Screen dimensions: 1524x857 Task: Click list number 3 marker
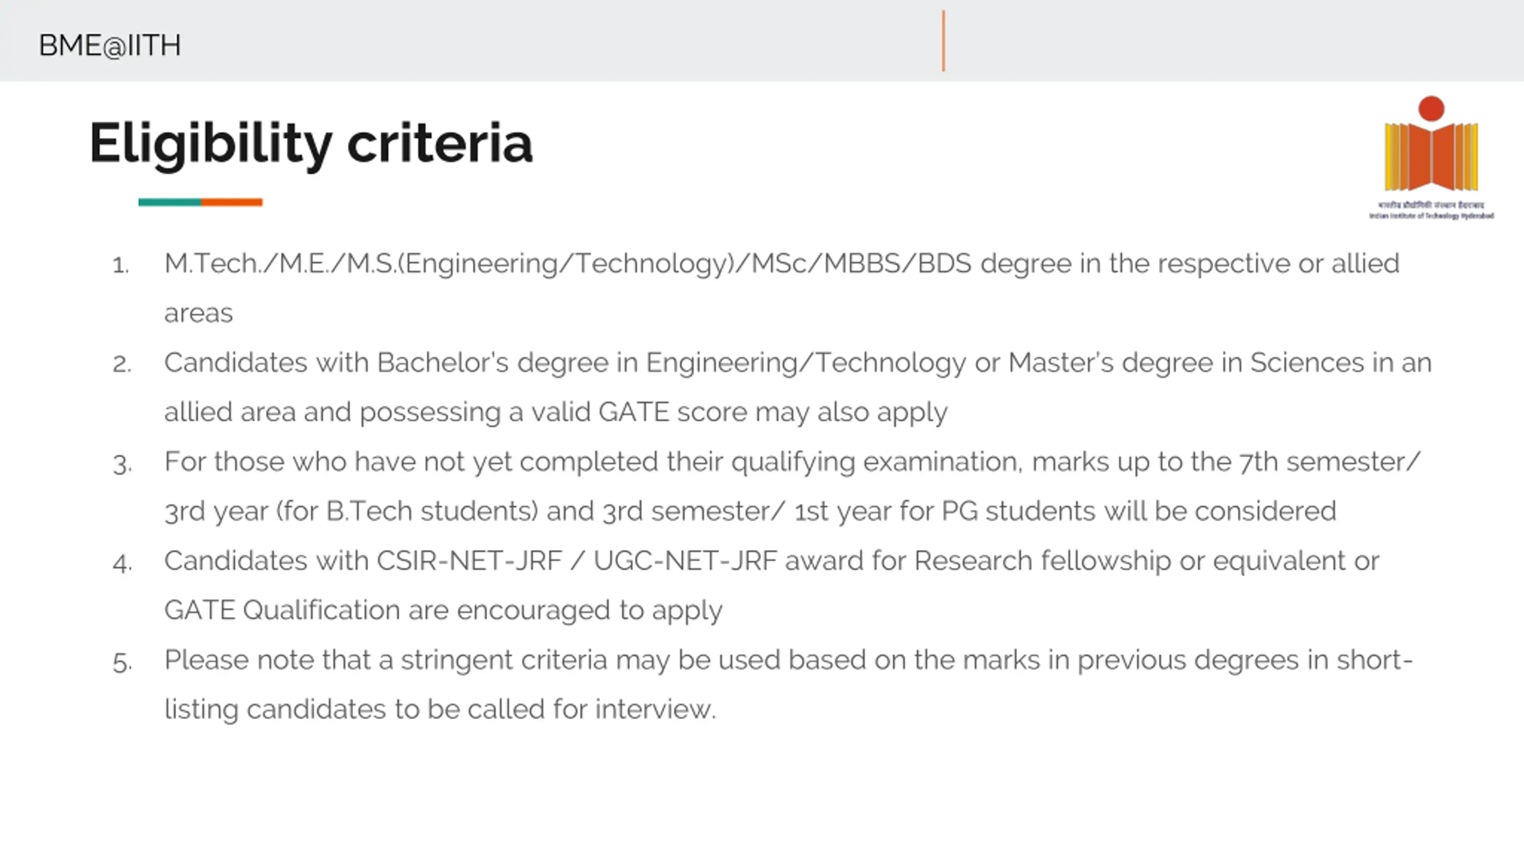point(122,464)
